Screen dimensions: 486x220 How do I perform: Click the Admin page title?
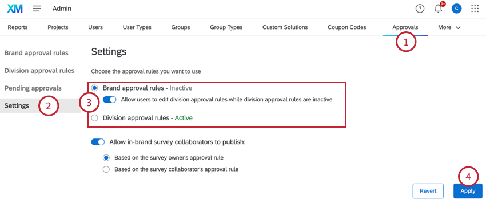click(x=62, y=9)
